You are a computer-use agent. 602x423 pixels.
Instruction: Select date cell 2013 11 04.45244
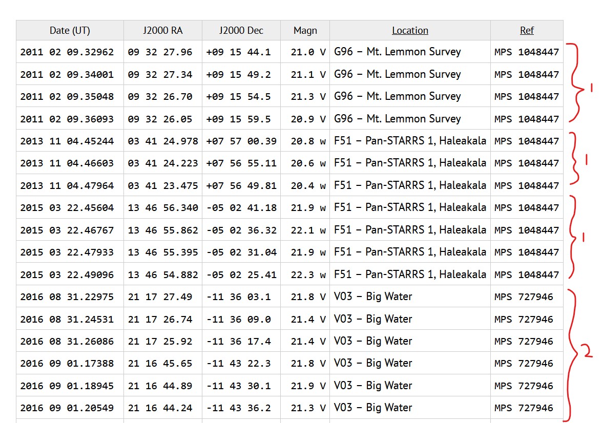point(67,141)
